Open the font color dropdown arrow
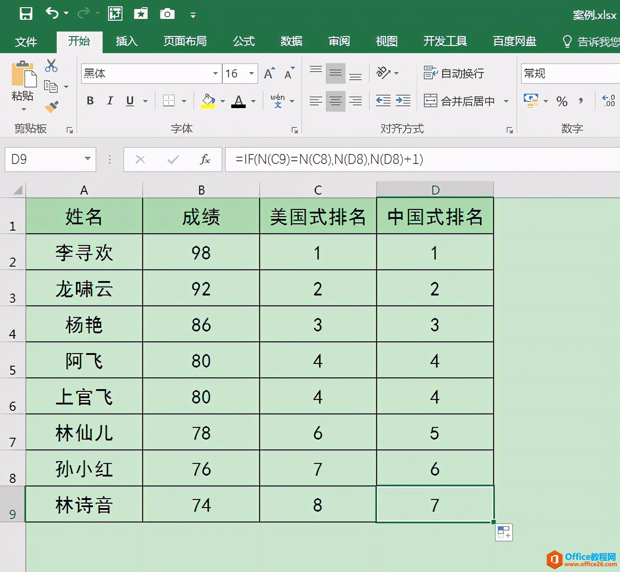This screenshot has height=572, width=620. point(253,101)
